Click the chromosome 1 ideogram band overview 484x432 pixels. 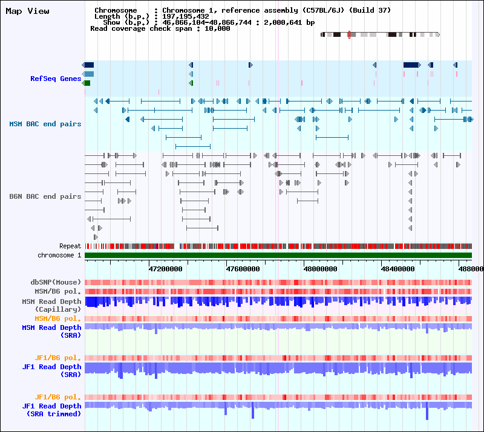[x=380, y=34]
